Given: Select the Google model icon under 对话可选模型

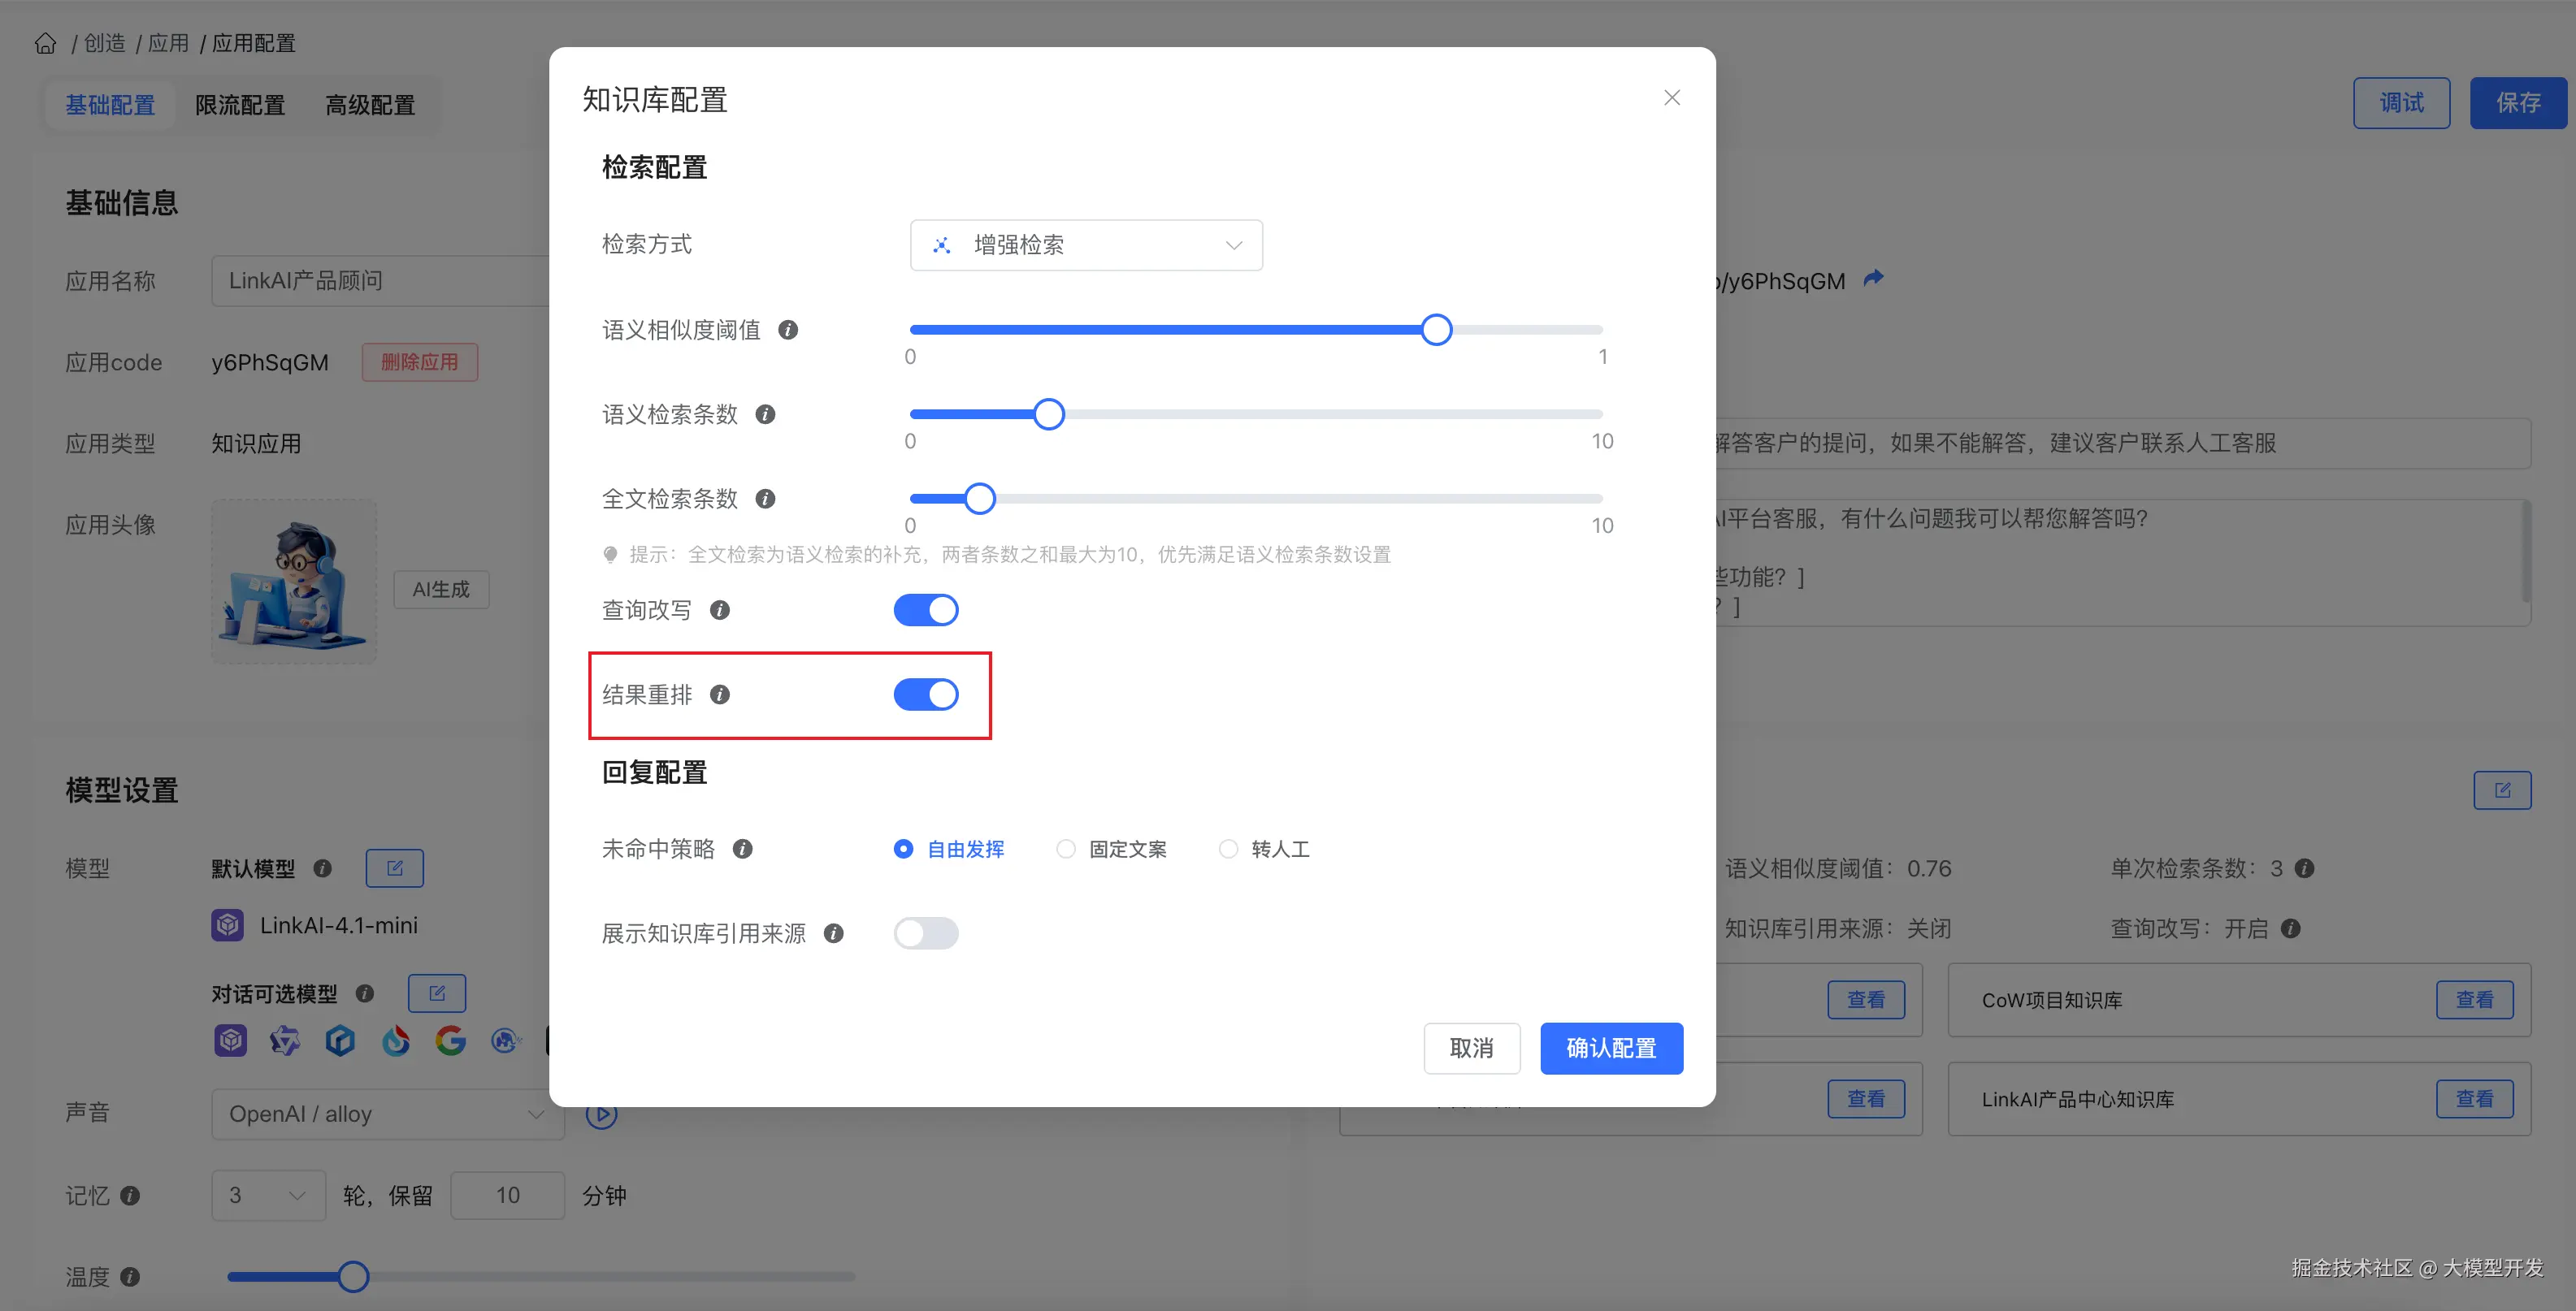Looking at the screenshot, I should pyautogui.click(x=450, y=1041).
